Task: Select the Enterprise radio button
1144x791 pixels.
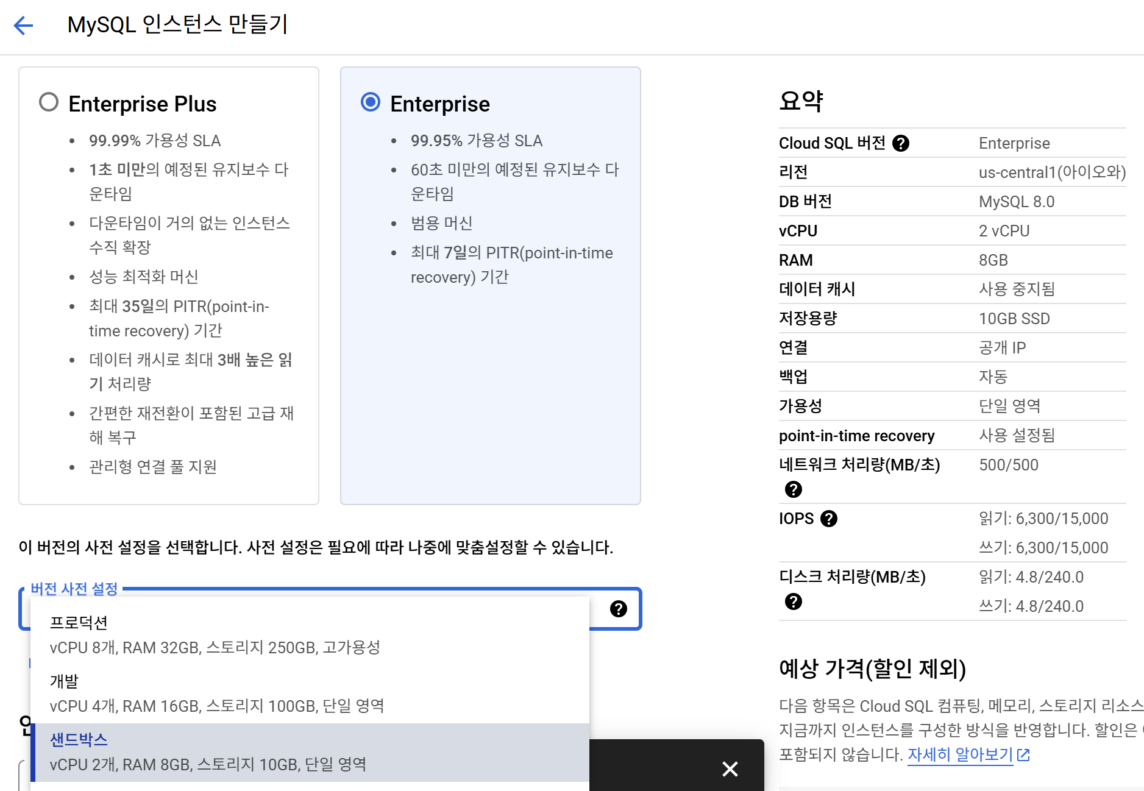Action: (371, 102)
